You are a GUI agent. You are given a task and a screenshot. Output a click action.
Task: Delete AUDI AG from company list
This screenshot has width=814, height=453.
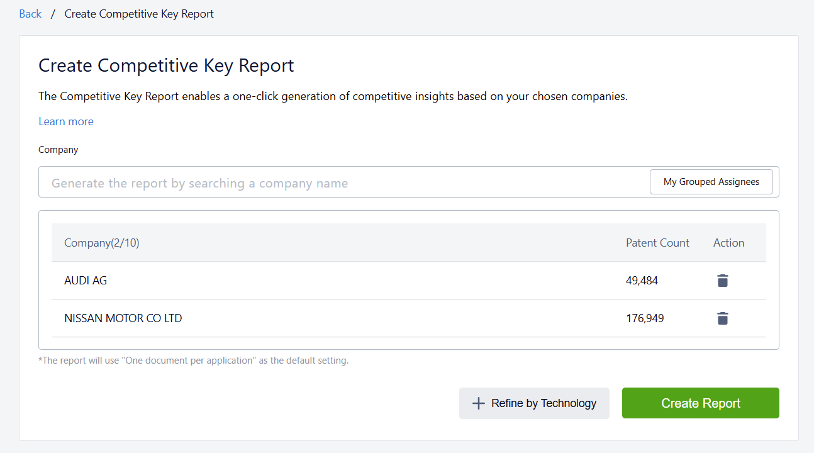(723, 281)
